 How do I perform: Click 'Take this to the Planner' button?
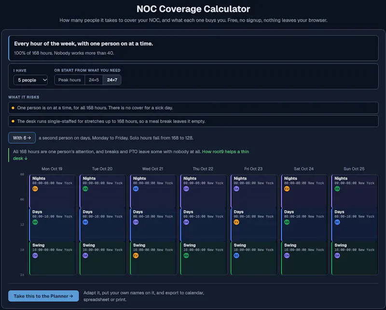43,296
